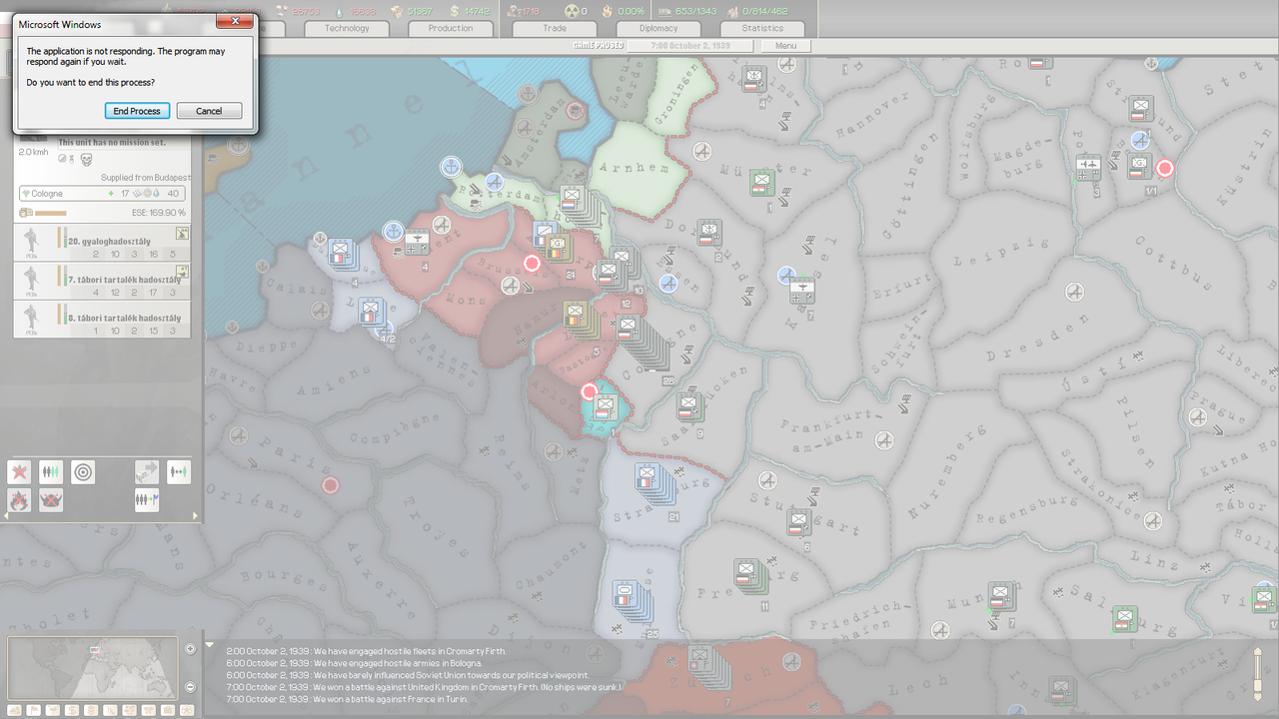Select the unit stack near Mulhouse

coord(633,601)
